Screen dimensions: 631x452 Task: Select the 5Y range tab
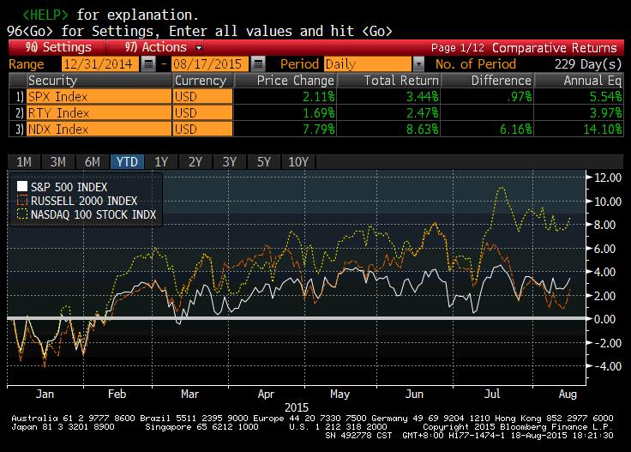[263, 162]
